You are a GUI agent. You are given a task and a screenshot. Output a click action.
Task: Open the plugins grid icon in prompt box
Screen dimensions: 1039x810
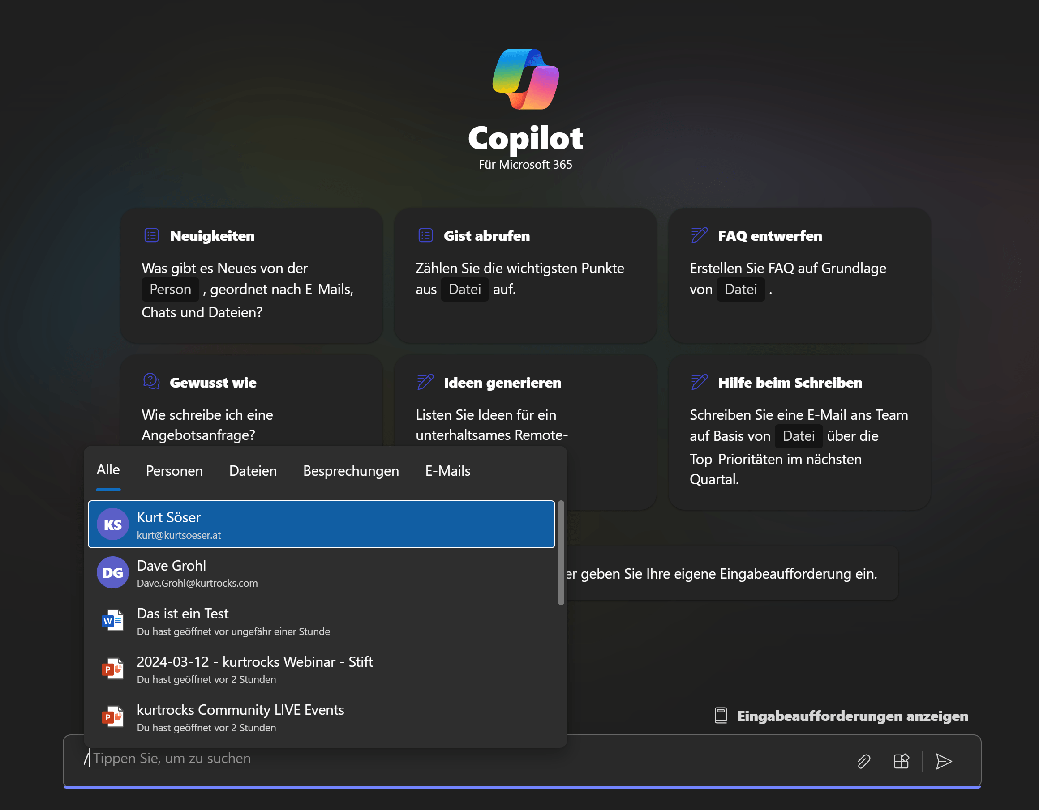(x=901, y=762)
